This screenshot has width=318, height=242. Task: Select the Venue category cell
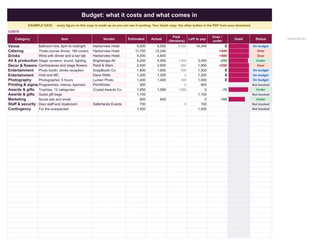point(22,46)
